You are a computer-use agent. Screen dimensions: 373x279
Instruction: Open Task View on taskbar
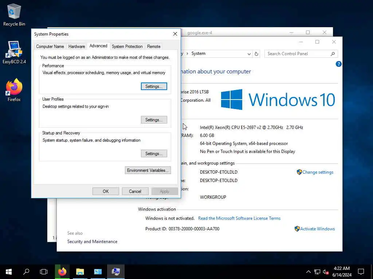coord(44,272)
